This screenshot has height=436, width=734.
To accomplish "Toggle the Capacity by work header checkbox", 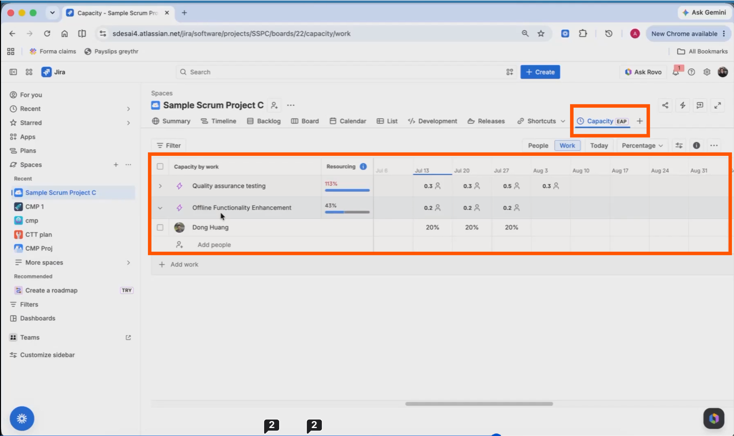I will 160,166.
